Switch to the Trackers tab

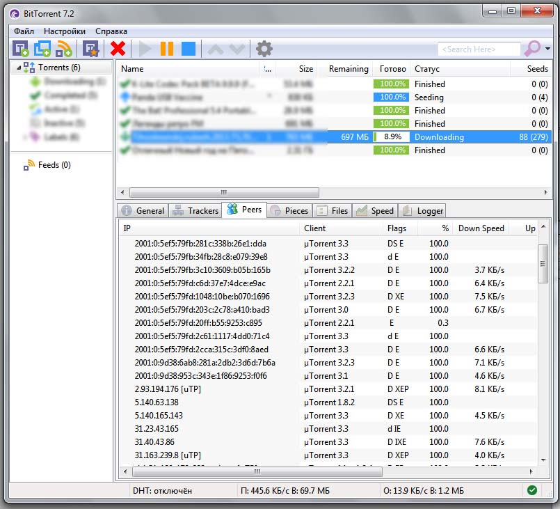(195, 211)
